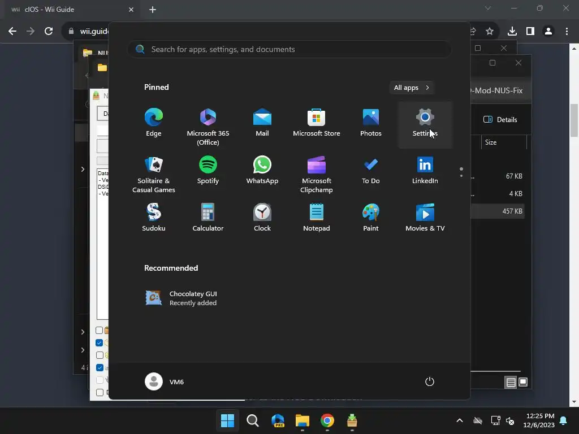Sort by Size column in Explorer
This screenshot has height=434, width=579.
(x=503, y=142)
